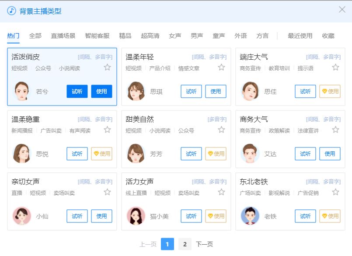This screenshot has width=352, height=256.
Task: Click the music note icon in dialog title
Action: coord(10,9)
